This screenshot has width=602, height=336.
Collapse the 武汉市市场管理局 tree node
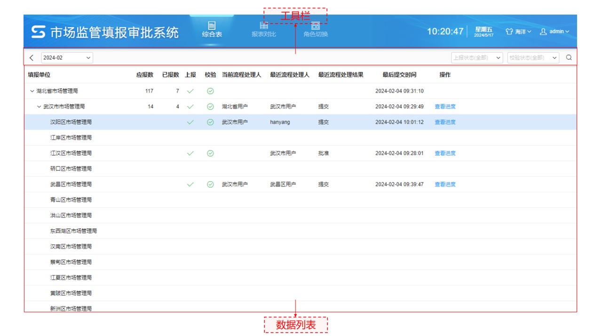coord(40,106)
